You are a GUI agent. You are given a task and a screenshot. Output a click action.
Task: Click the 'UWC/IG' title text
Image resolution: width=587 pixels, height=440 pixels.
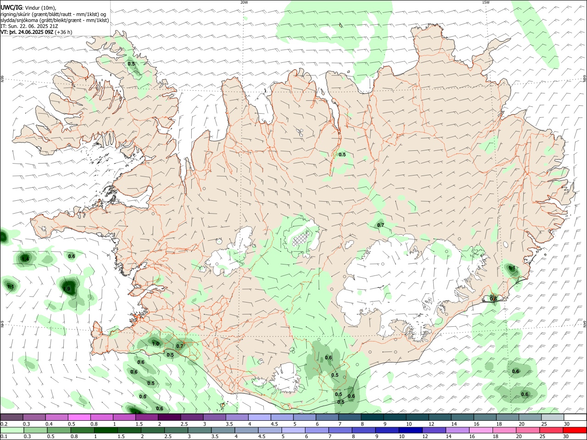point(11,7)
